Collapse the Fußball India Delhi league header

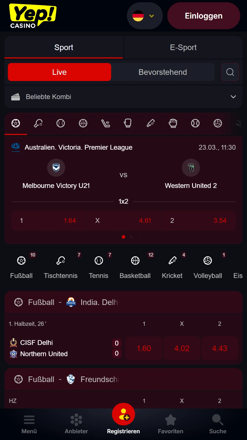click(124, 302)
